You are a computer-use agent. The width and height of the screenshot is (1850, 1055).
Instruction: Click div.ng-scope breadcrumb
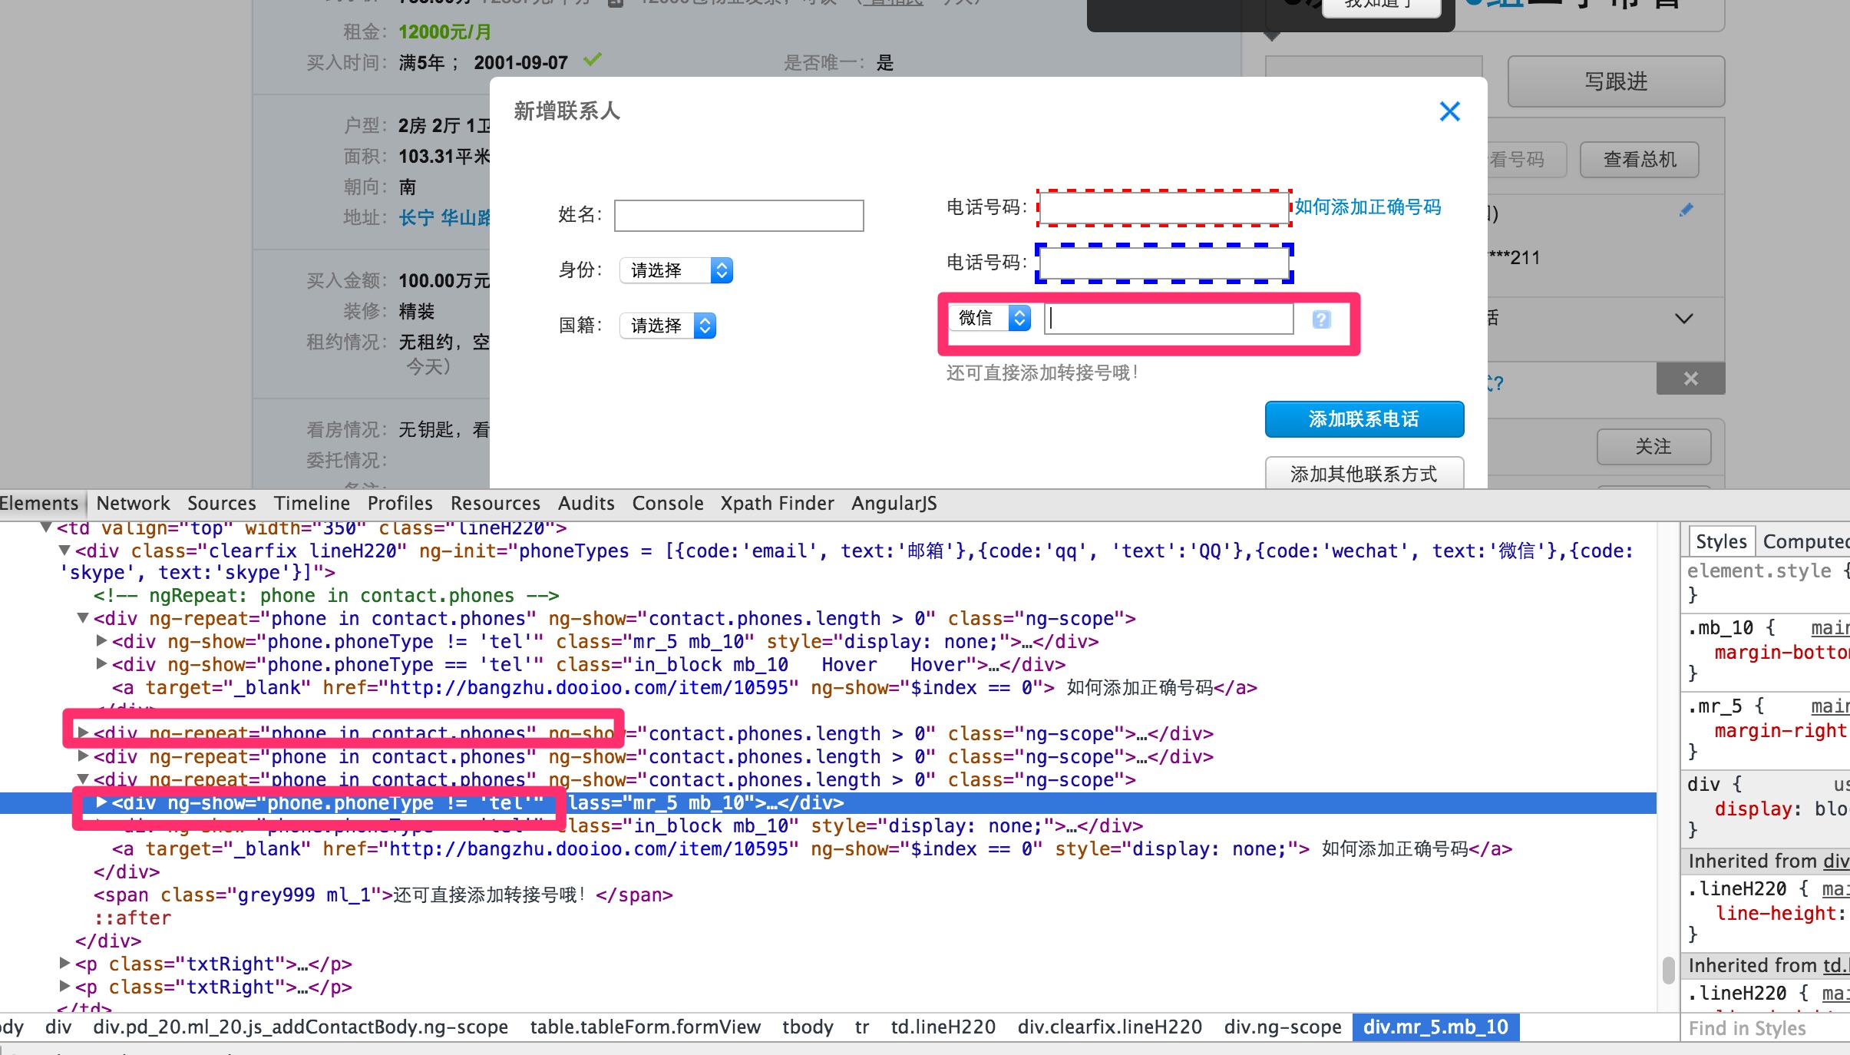(x=1282, y=1027)
